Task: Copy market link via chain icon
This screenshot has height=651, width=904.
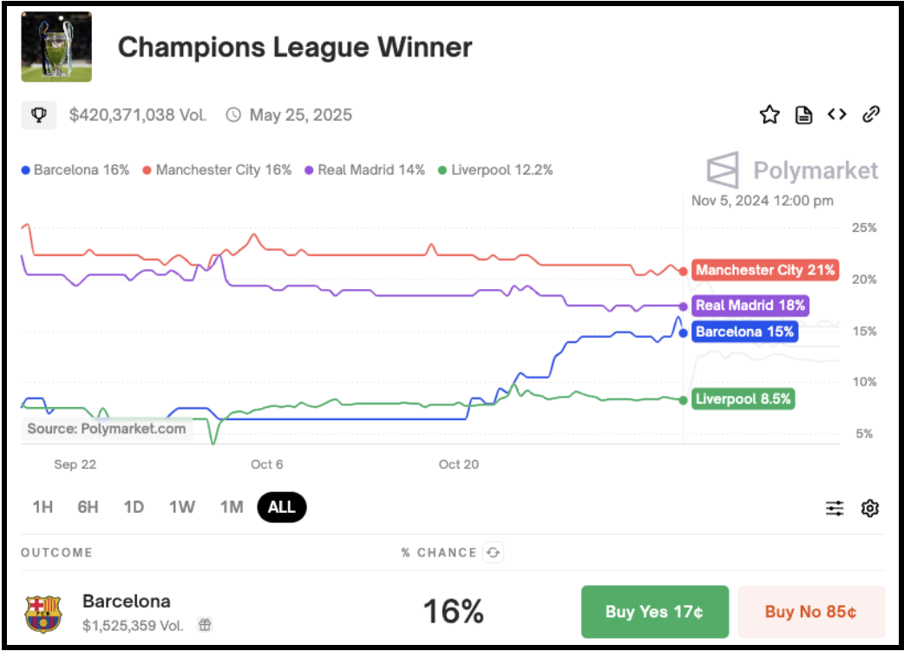Action: click(x=870, y=115)
